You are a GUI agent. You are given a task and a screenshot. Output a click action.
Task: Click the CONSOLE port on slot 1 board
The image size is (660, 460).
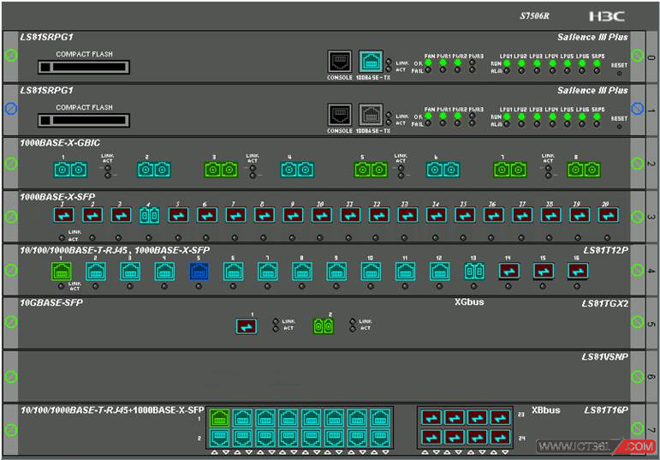click(340, 115)
